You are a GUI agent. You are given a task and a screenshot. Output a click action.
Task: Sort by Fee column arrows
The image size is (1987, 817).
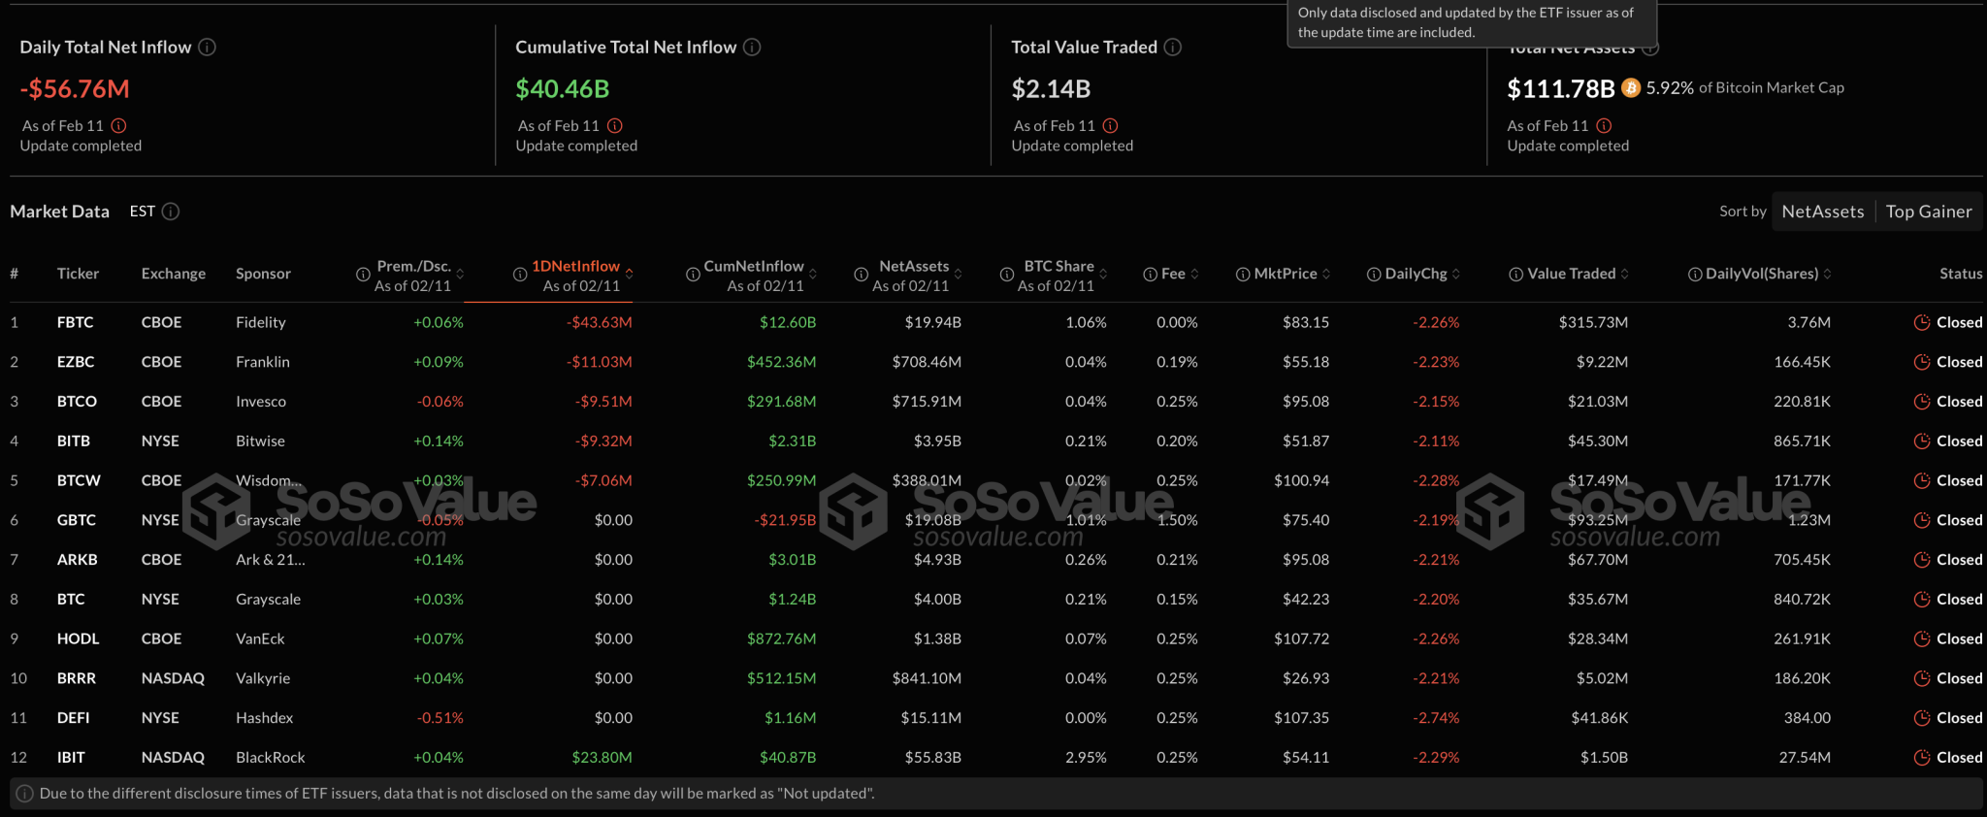click(1194, 275)
